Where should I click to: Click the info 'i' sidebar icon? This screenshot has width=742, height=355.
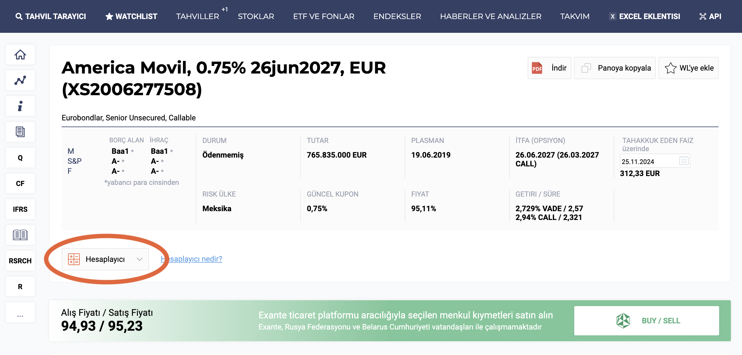tap(20, 106)
